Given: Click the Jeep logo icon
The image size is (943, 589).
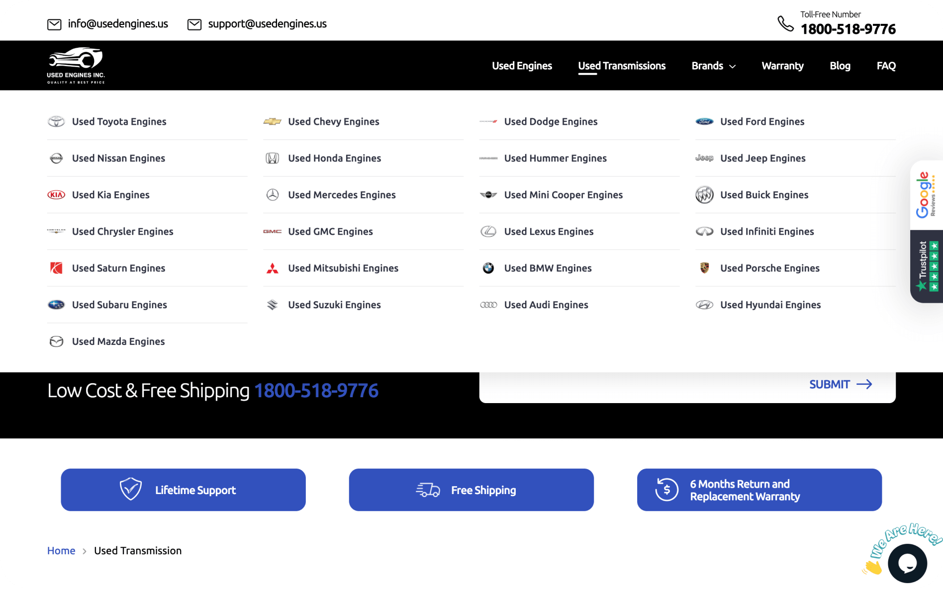Looking at the screenshot, I should point(704,158).
